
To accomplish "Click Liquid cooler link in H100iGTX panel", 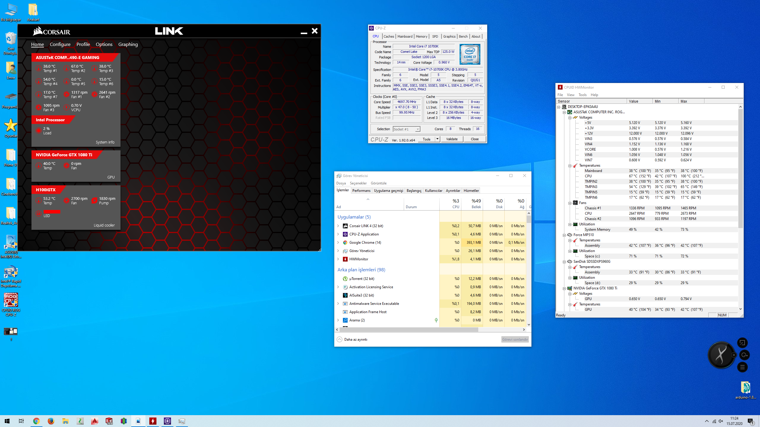I will [x=104, y=225].
